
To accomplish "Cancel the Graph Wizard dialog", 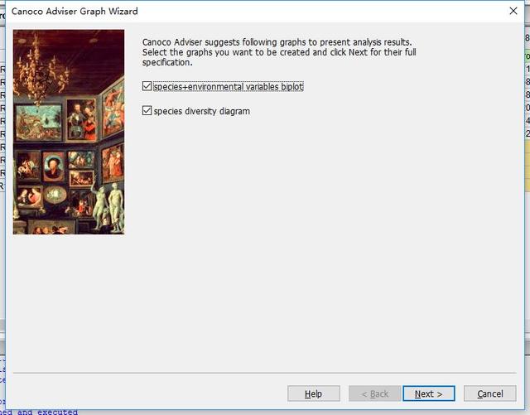I will pos(489,393).
